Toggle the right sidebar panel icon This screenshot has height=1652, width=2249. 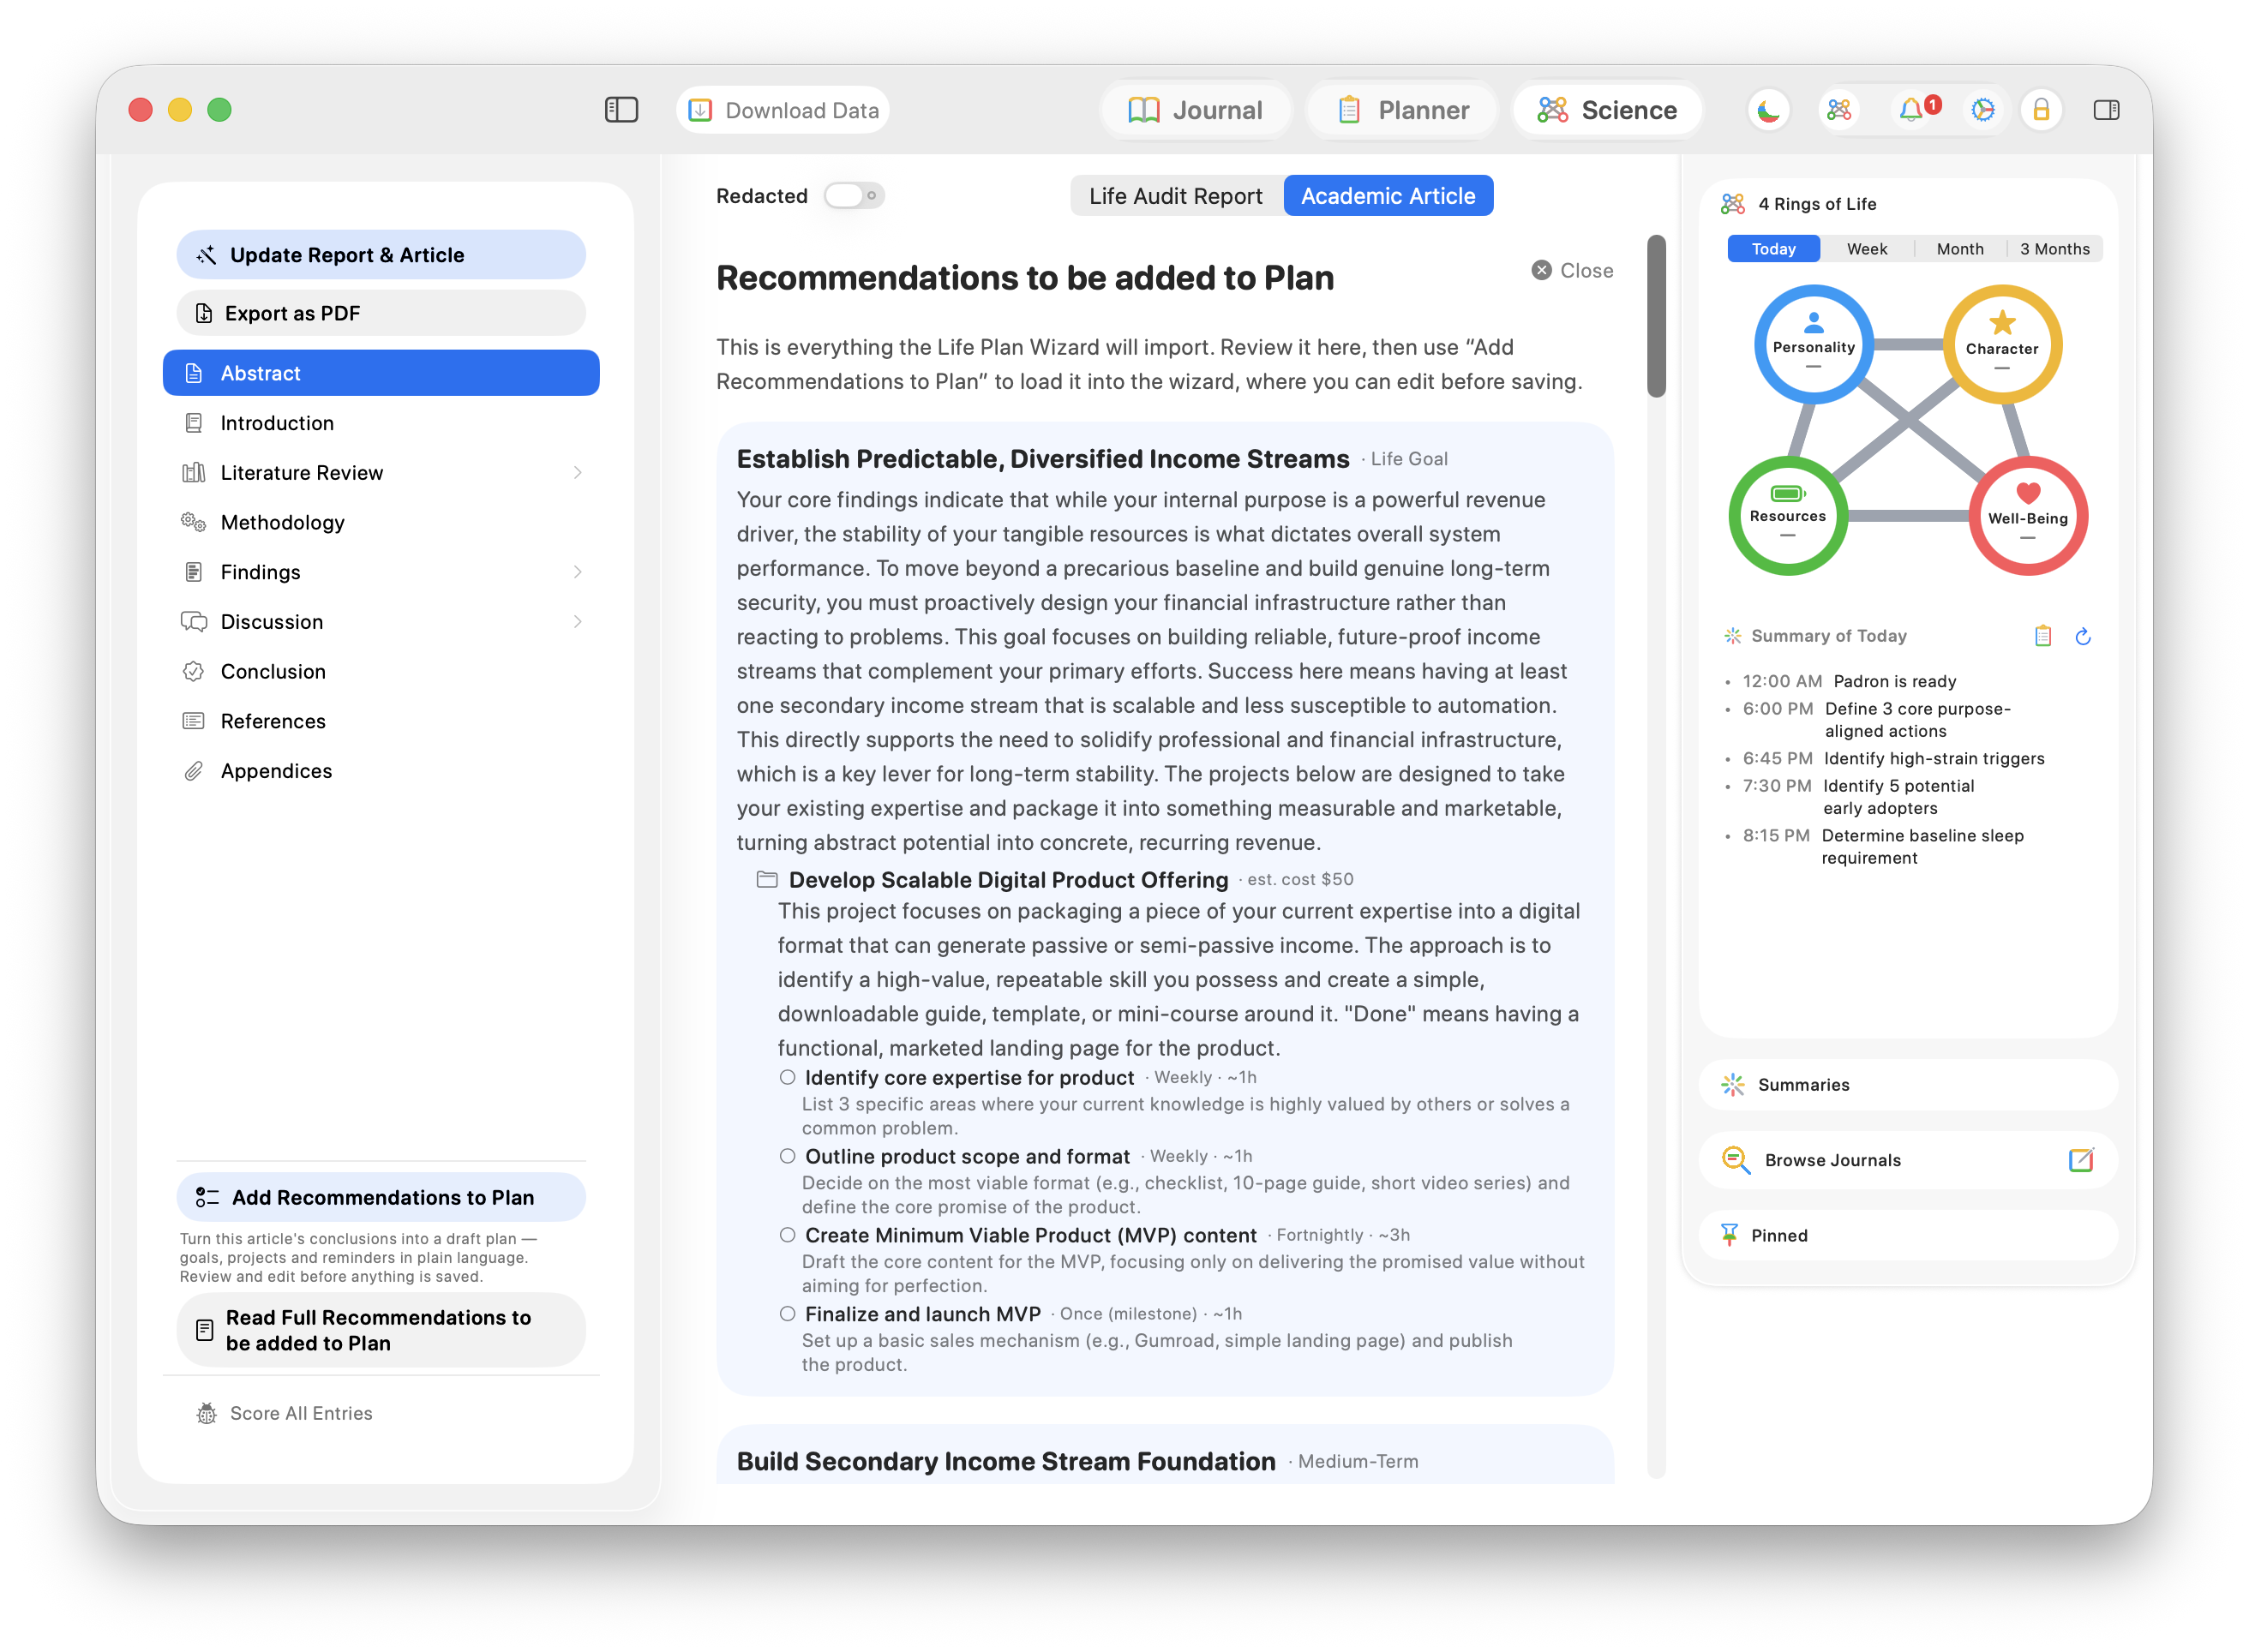(x=2106, y=110)
